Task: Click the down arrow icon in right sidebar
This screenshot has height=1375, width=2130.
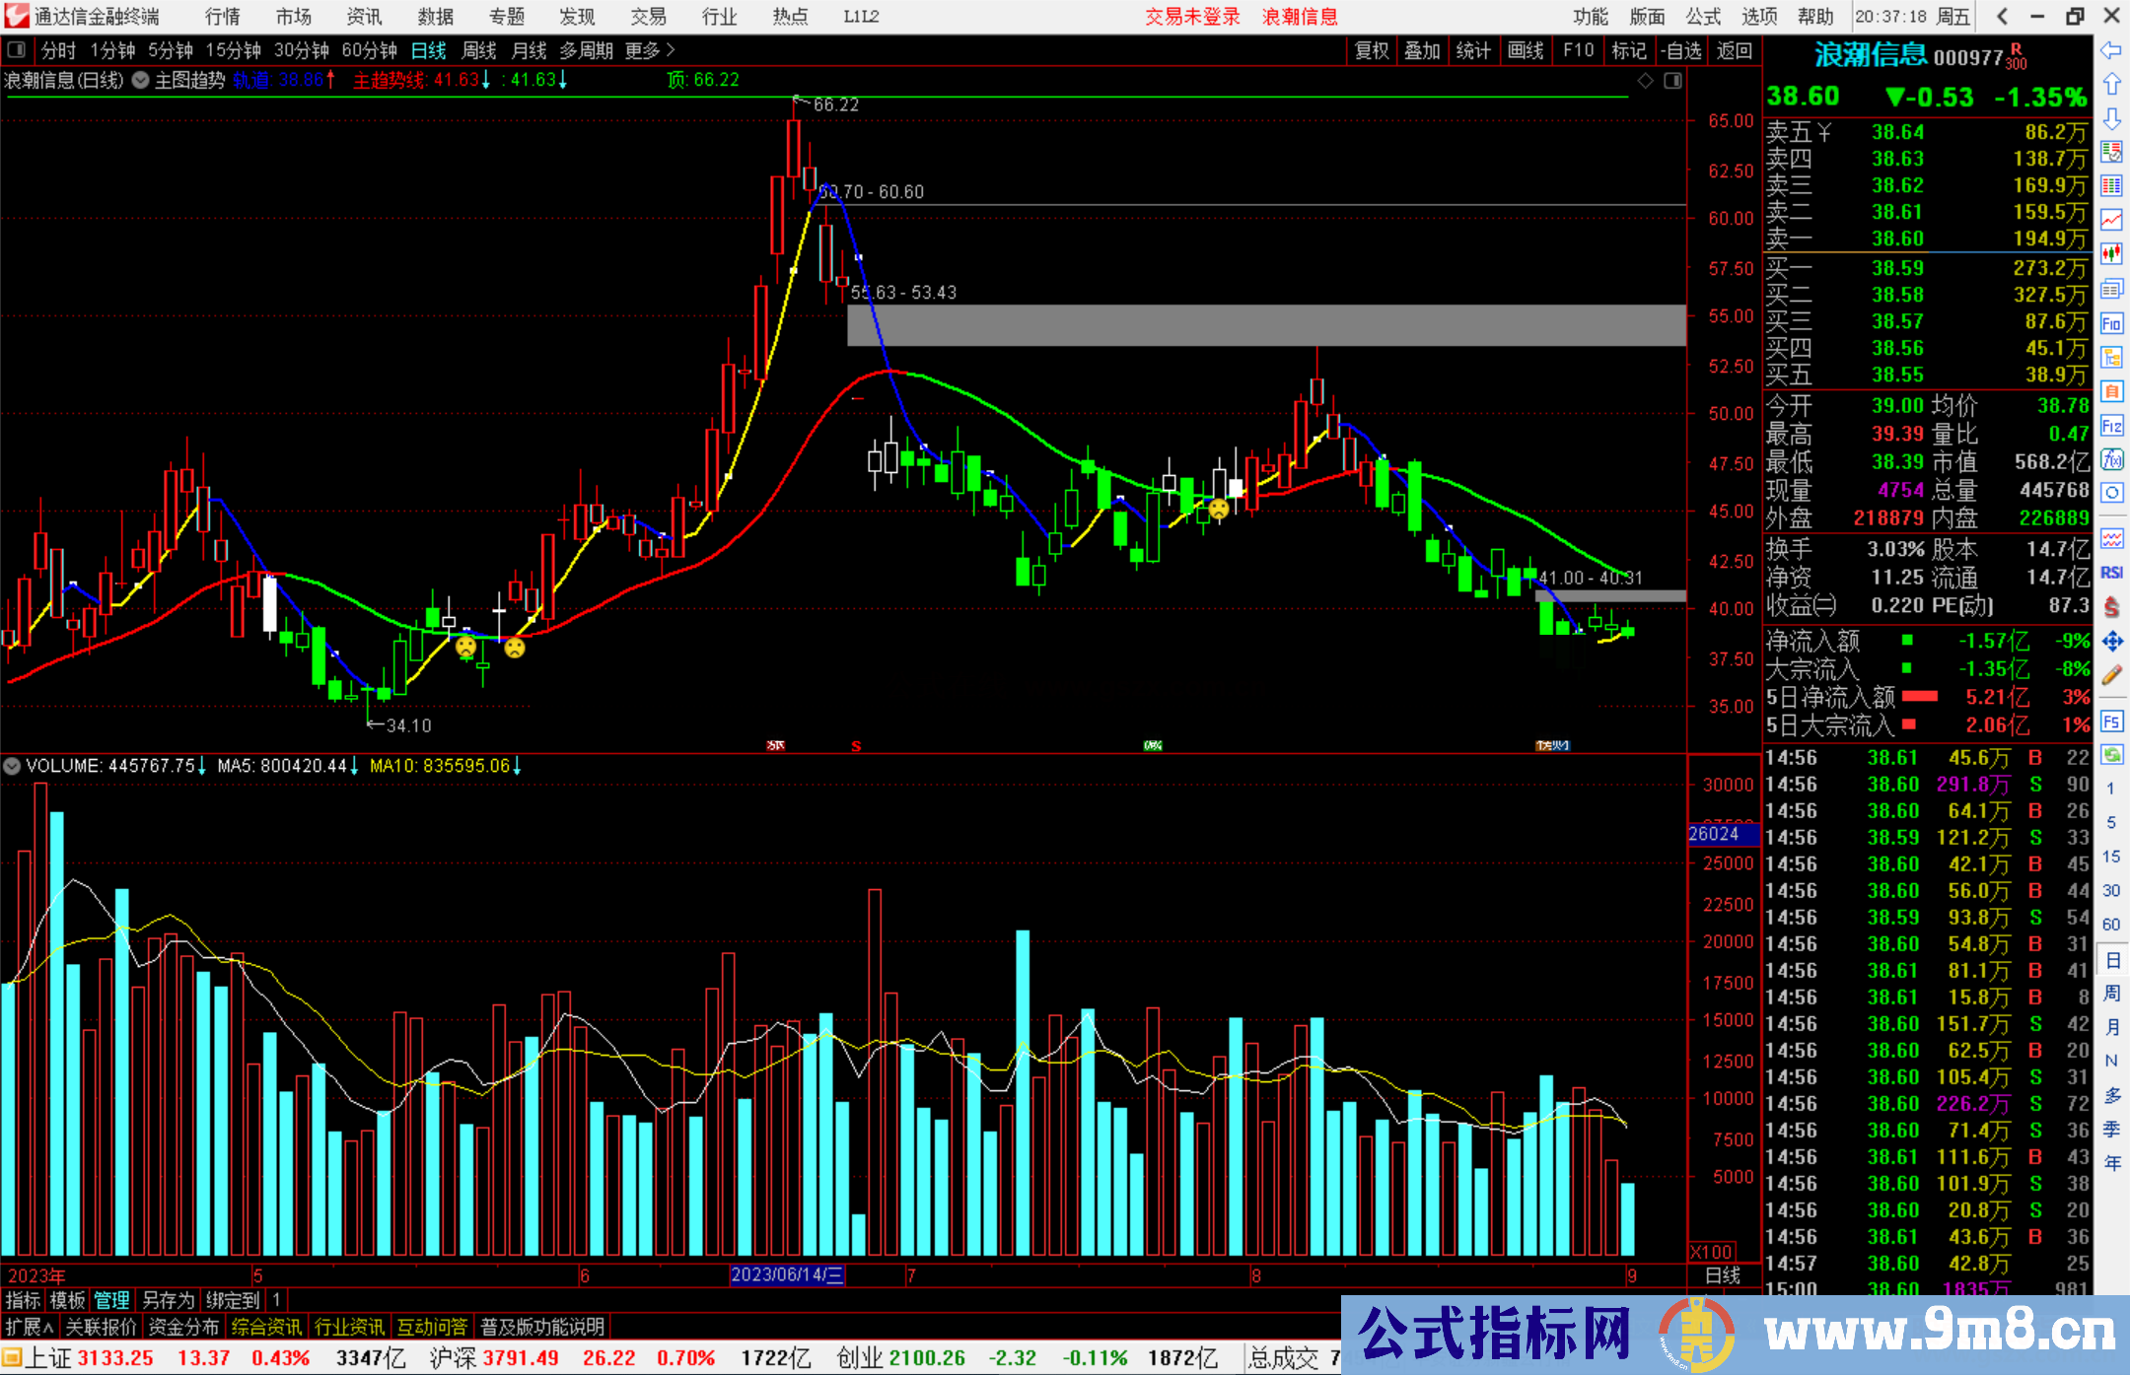Action: pos(2111,118)
